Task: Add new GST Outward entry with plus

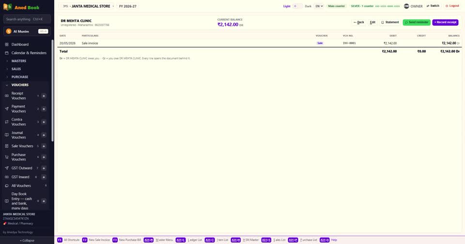Action: click(x=44, y=168)
